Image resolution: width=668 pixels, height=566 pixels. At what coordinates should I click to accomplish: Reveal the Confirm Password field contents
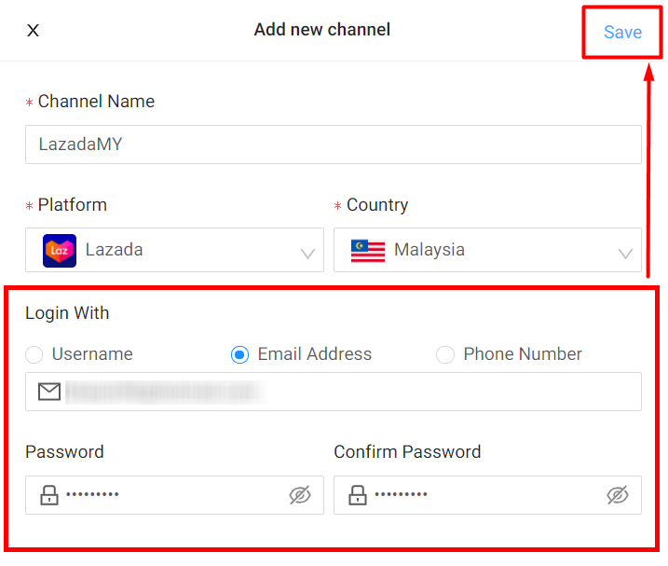point(617,495)
